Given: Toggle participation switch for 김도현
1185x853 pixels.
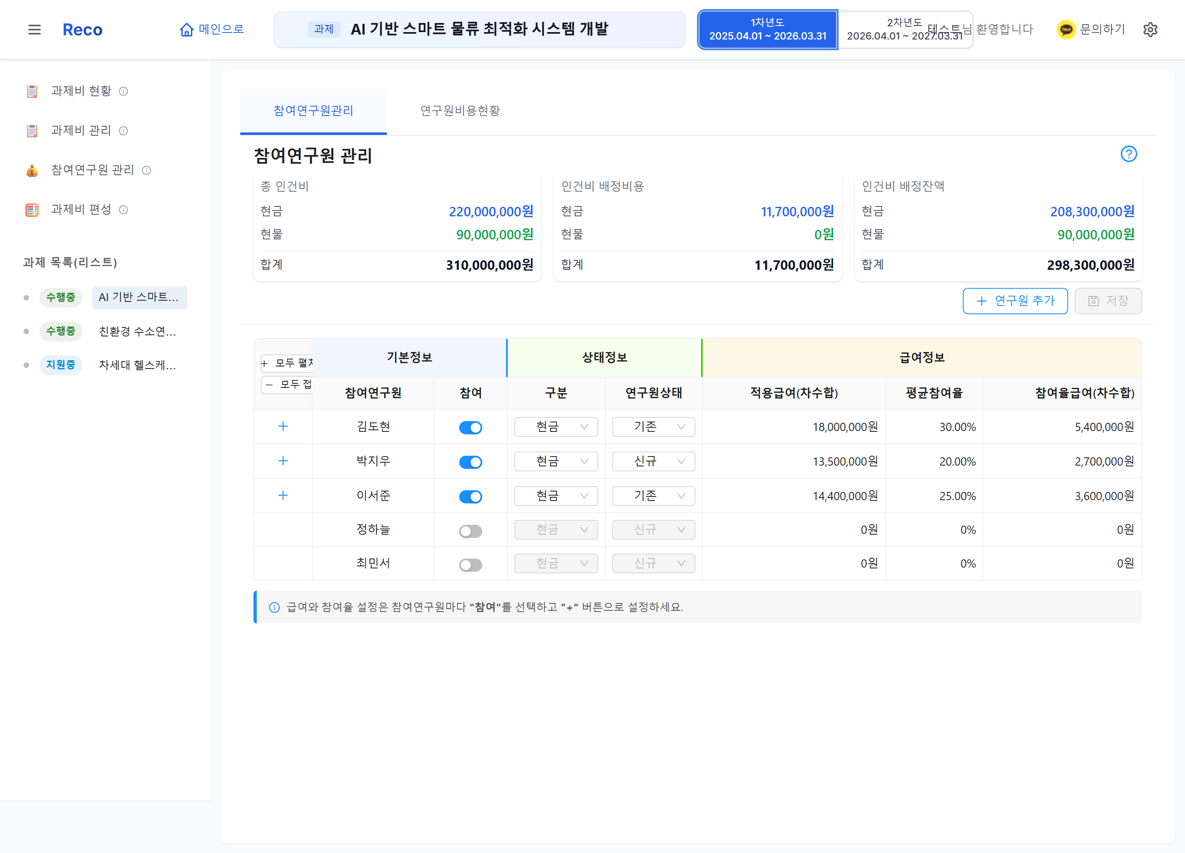Looking at the screenshot, I should pos(470,428).
